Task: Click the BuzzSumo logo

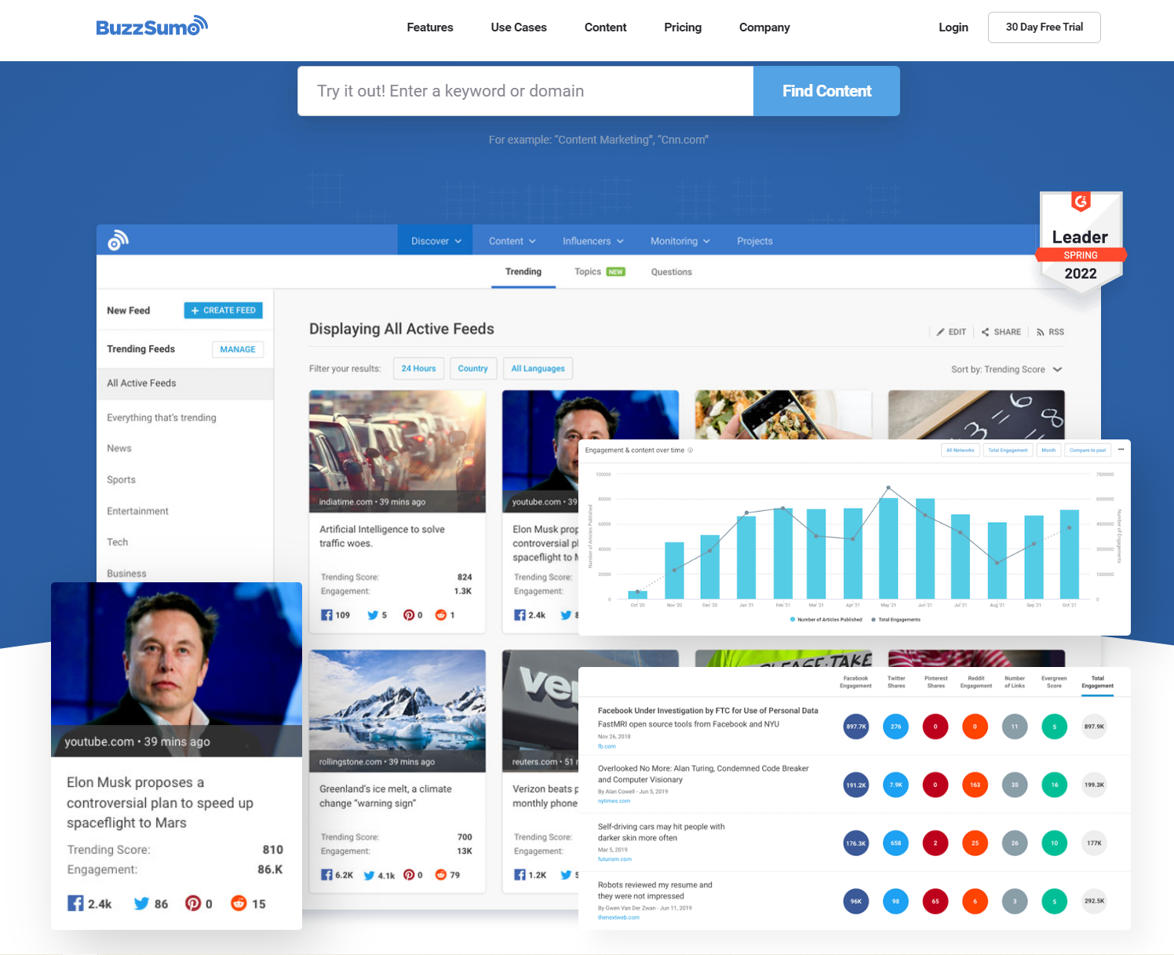Action: [151, 27]
